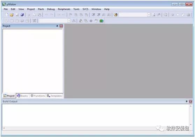Screen dimensions: 195x137
Task: Click the Save All icon
Action: [x=22, y=15]
